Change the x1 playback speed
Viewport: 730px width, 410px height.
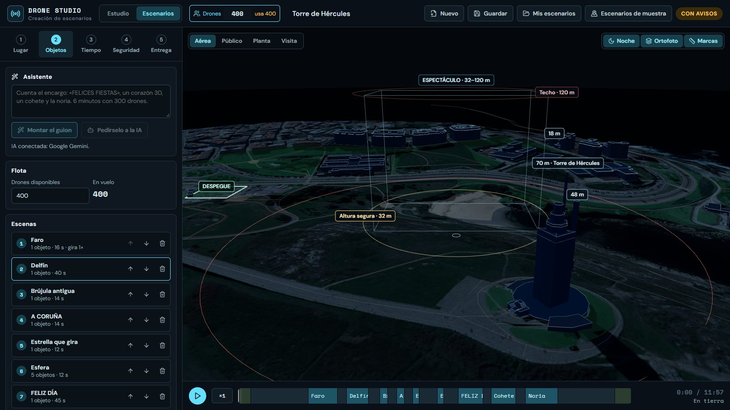tap(222, 396)
